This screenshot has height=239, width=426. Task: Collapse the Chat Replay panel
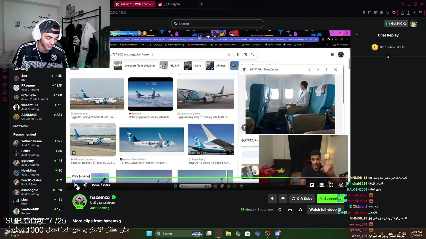point(357,35)
